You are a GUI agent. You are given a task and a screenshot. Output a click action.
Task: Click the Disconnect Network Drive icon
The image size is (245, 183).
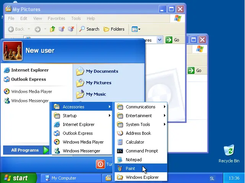pyautogui.click(x=71, y=29)
